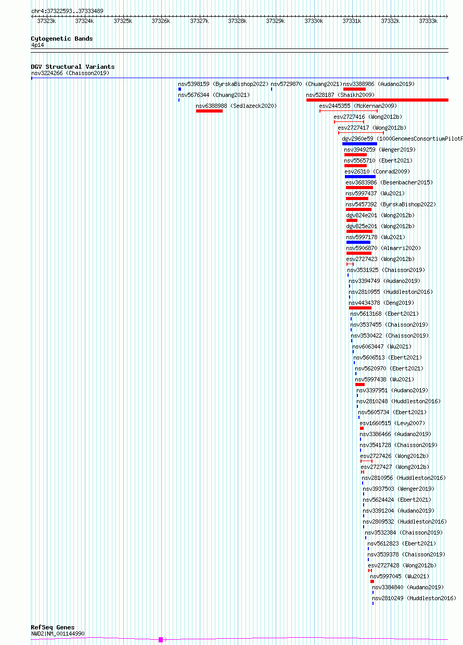Select the nsv3541728 (Chaisson2019) label
Screen dimensions: 463x645
[x=398, y=445]
